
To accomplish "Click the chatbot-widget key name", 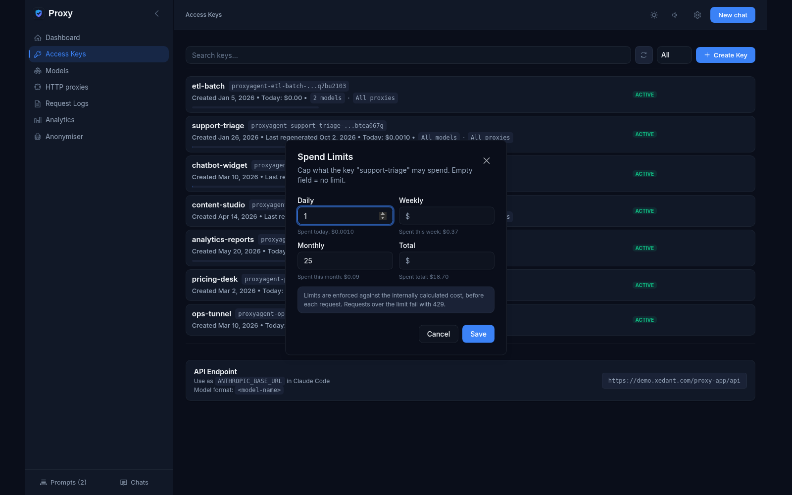I will (219, 165).
